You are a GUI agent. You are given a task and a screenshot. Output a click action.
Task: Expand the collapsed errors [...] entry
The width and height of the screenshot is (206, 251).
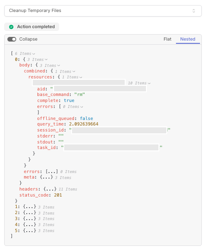point(52,172)
